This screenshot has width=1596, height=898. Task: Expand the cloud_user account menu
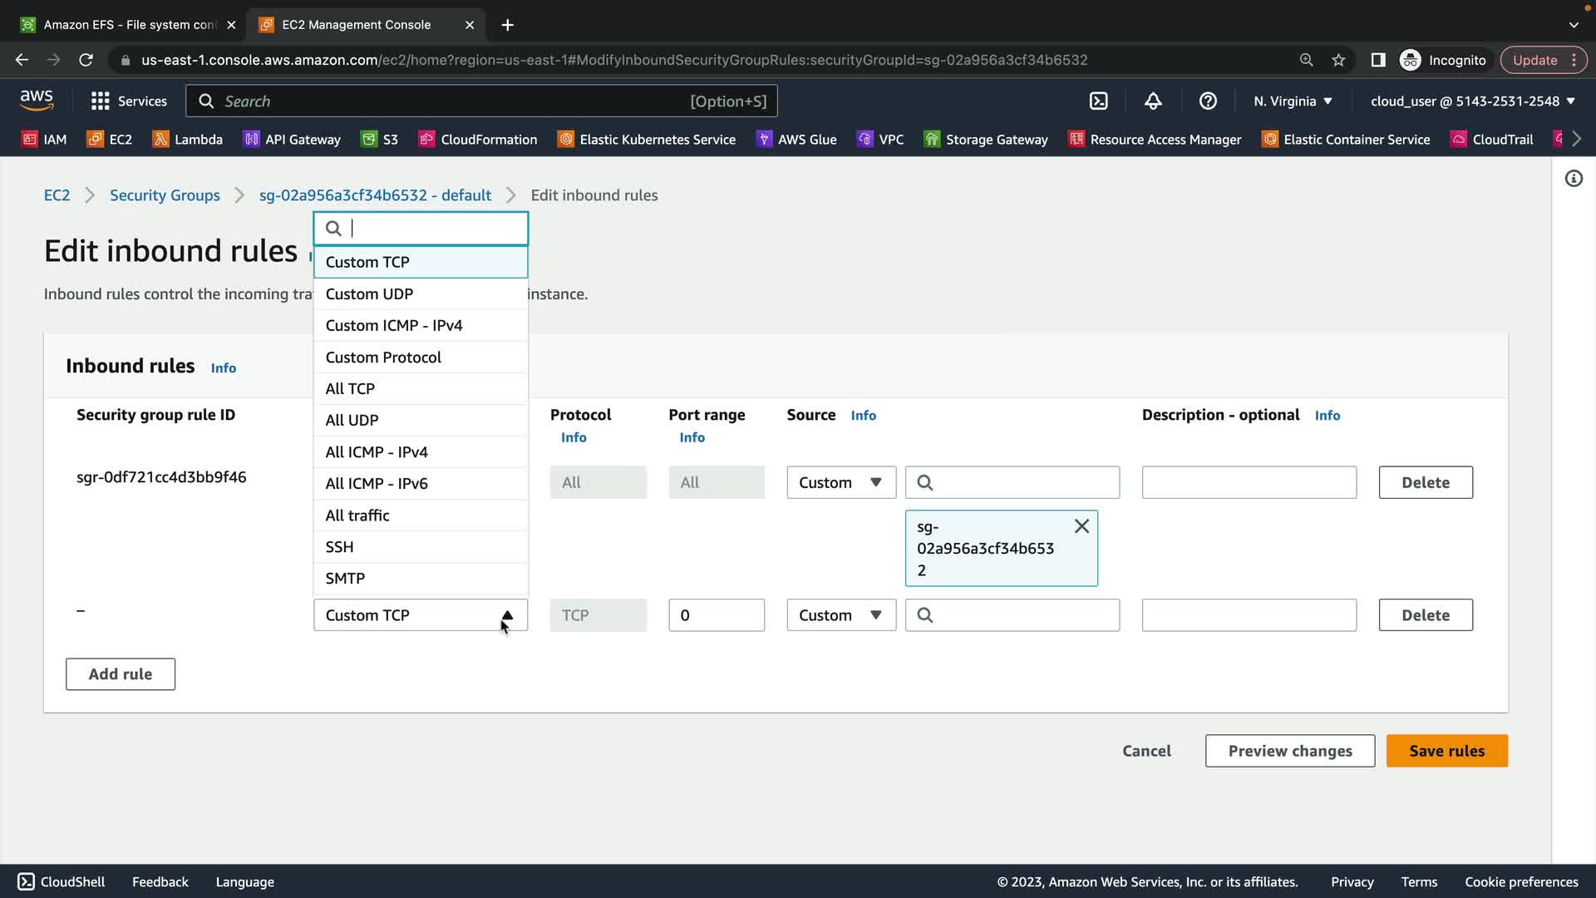(1472, 101)
